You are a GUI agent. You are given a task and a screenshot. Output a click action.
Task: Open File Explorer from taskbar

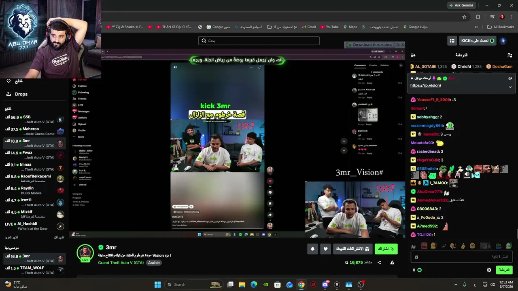point(242,285)
